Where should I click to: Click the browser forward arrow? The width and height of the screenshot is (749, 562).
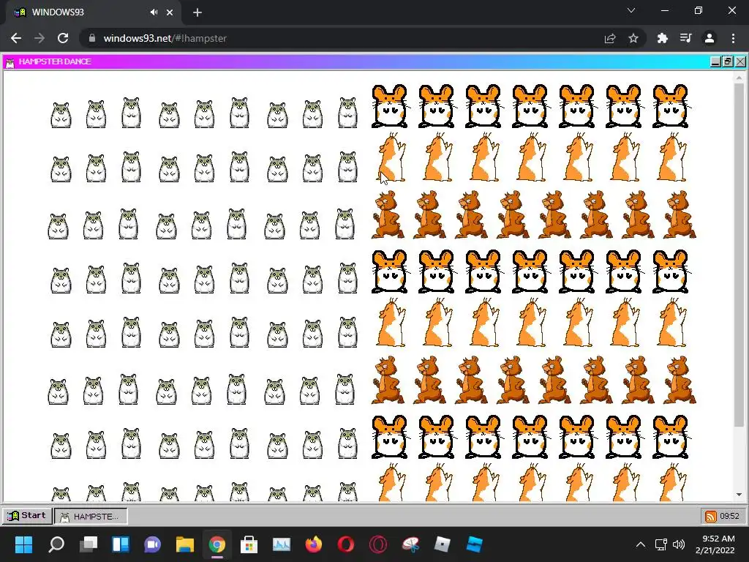pos(39,38)
